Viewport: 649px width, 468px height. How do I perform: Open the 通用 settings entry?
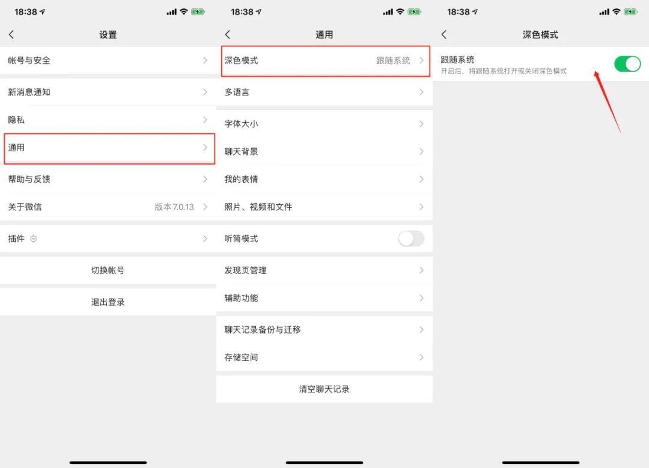[108, 148]
